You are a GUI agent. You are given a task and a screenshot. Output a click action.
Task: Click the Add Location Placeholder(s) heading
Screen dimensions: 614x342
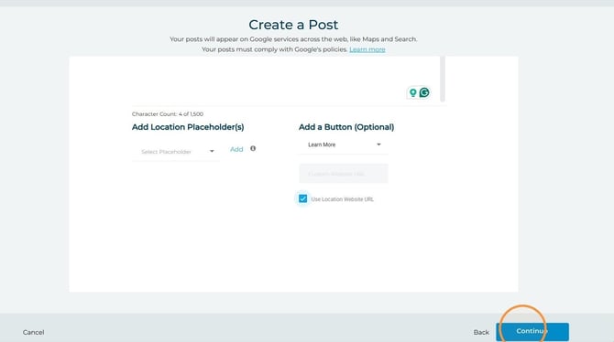[x=188, y=127]
